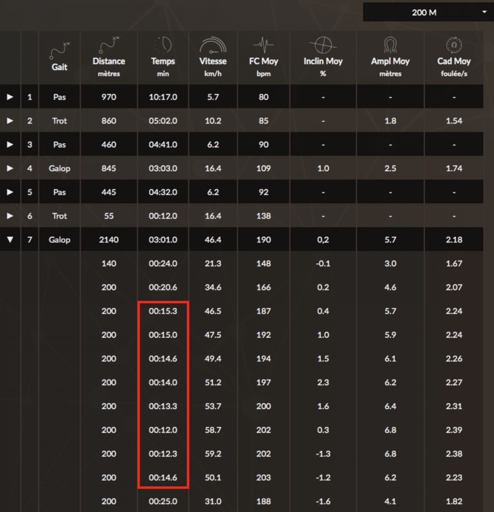Expand row 5 Pas details
The image size is (494, 512).
[x=10, y=192]
